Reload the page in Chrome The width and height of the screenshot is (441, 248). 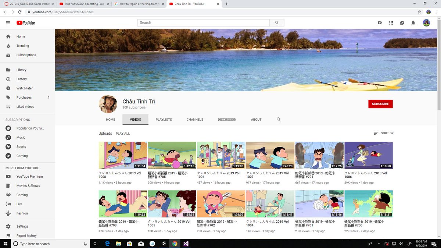(x=20, y=12)
